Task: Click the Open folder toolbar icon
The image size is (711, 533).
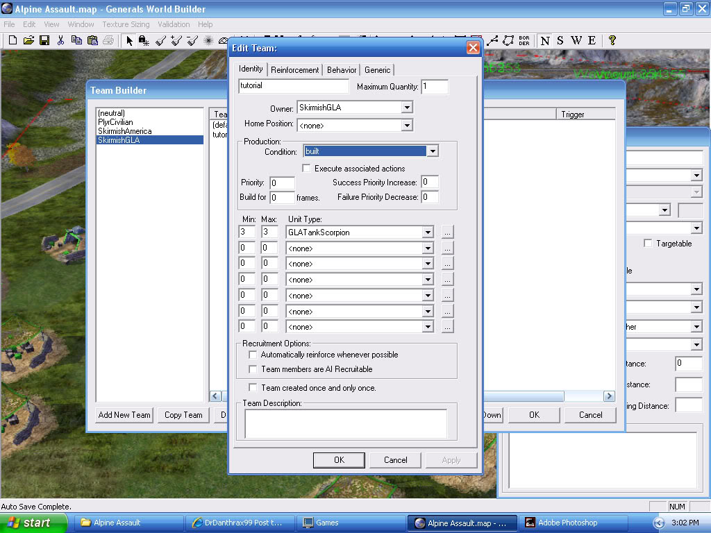Action: [x=28, y=40]
